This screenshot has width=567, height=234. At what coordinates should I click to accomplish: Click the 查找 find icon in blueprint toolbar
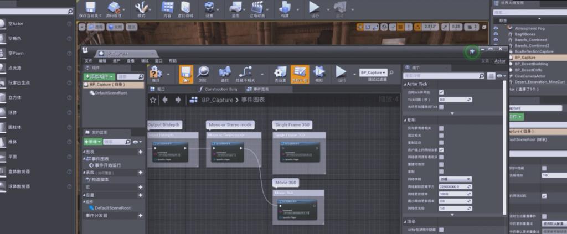(225, 72)
